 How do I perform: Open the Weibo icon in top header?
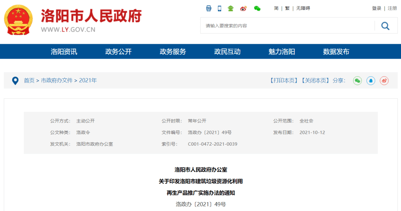point(243,8)
